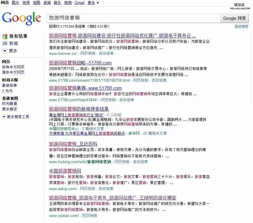Viewport: 253px width, 223px height.
Task: Open Gmail from the top bar
Action: (79, 3)
